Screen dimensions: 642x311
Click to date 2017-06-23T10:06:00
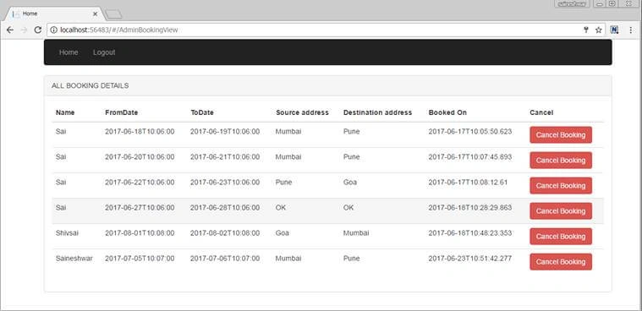(225, 183)
